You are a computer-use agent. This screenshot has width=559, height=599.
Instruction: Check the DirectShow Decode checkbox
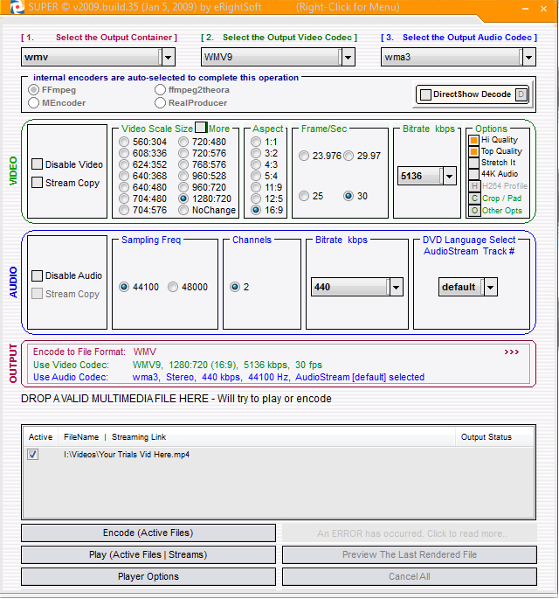coord(425,94)
